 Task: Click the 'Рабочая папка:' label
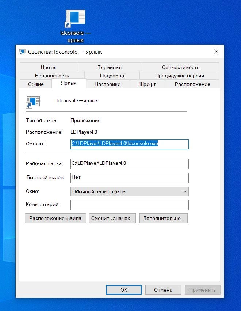[44, 164]
